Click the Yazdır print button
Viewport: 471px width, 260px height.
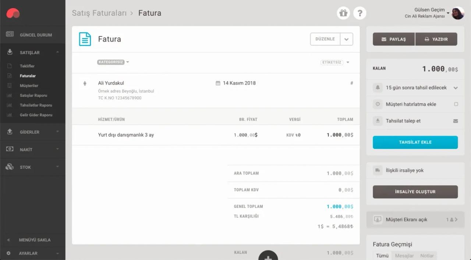[x=436, y=39]
